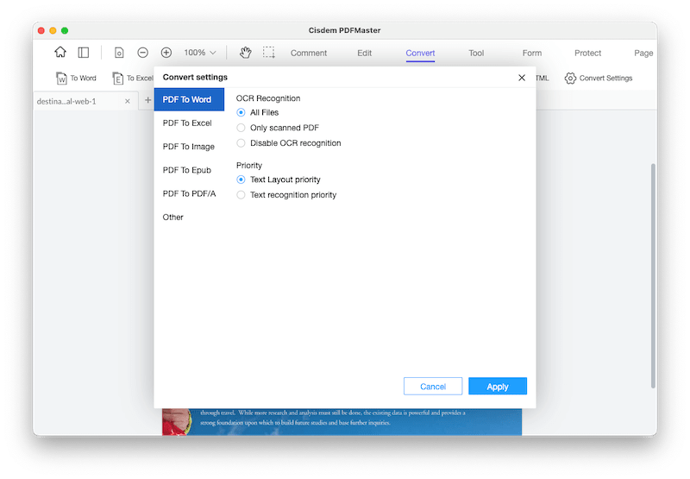690x479 pixels.
Task: Close the Convert settings dialog
Action: [x=522, y=78]
